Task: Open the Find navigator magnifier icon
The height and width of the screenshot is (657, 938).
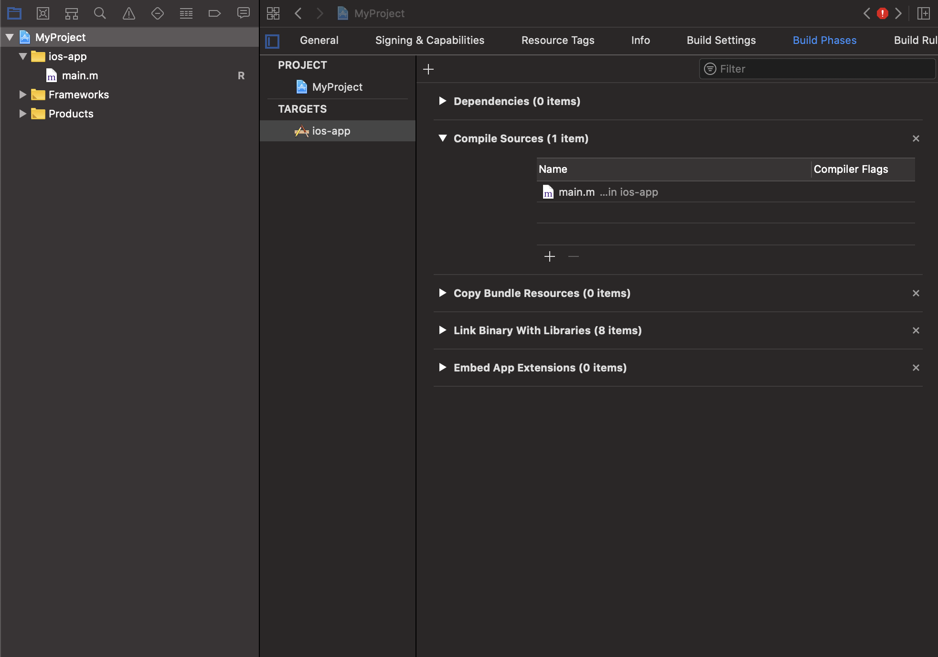Action: point(100,13)
